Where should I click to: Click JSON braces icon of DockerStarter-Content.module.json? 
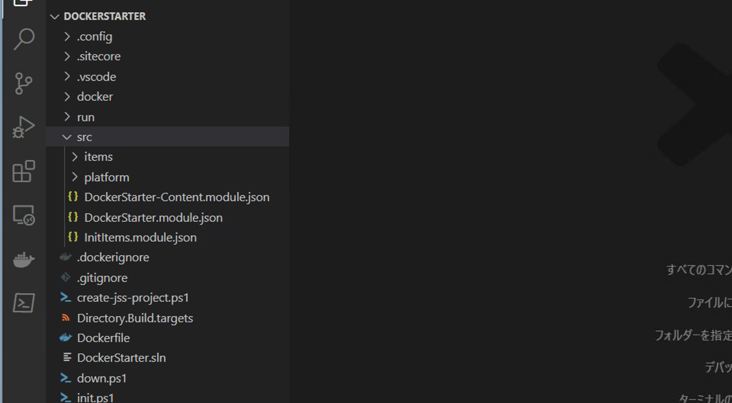point(73,197)
